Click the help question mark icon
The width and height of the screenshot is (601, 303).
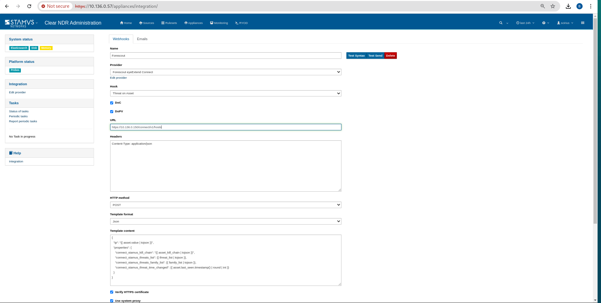[544, 23]
